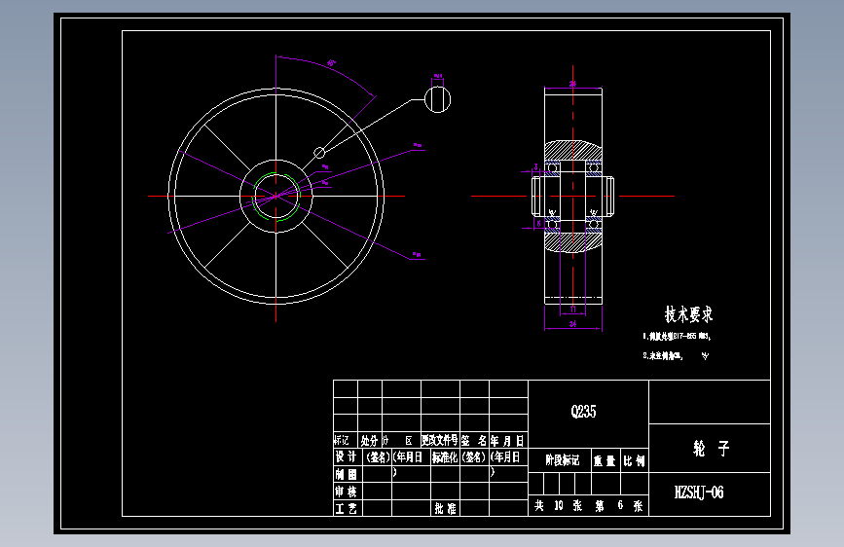The height and width of the screenshot is (547, 844).
Task: Select the 设计 row label
Action: pyautogui.click(x=346, y=456)
